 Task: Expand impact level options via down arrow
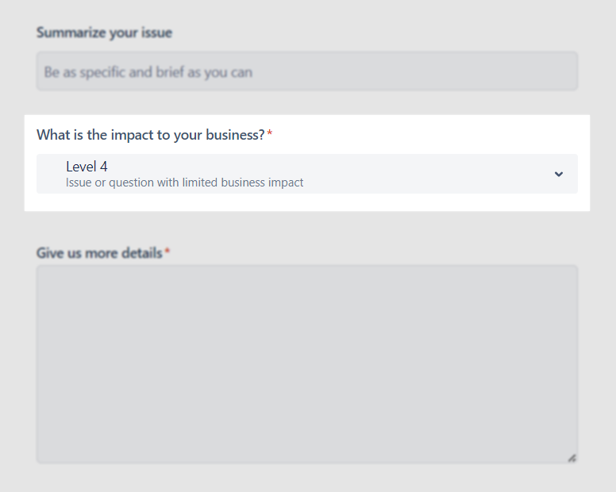pyautogui.click(x=558, y=174)
